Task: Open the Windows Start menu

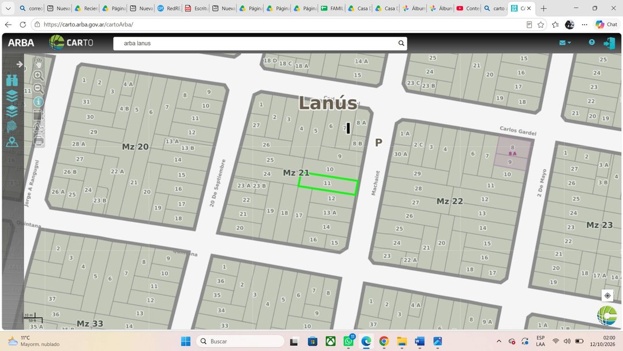Action: [186, 341]
